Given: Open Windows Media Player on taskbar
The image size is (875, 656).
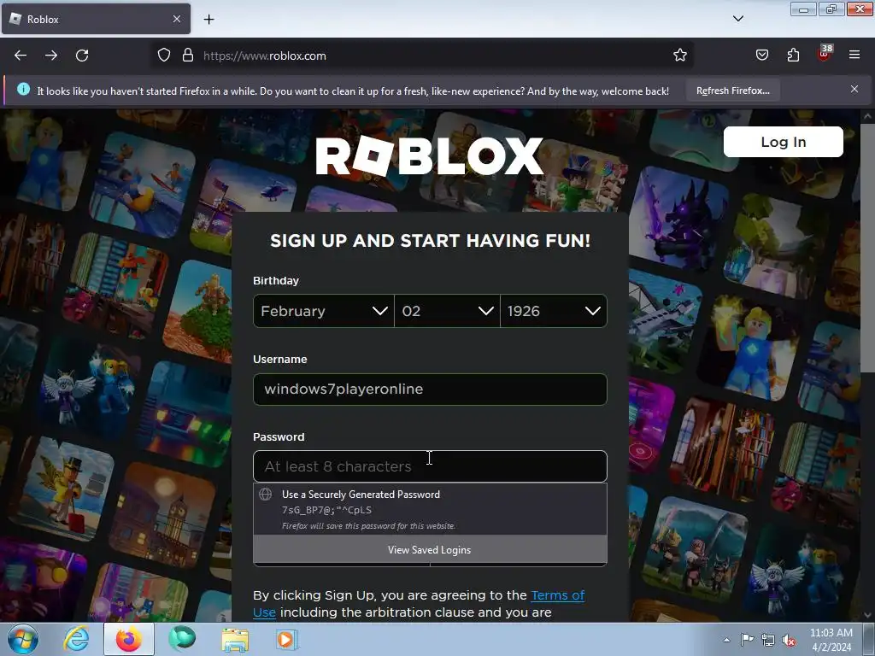Looking at the screenshot, I should pyautogui.click(x=287, y=639).
